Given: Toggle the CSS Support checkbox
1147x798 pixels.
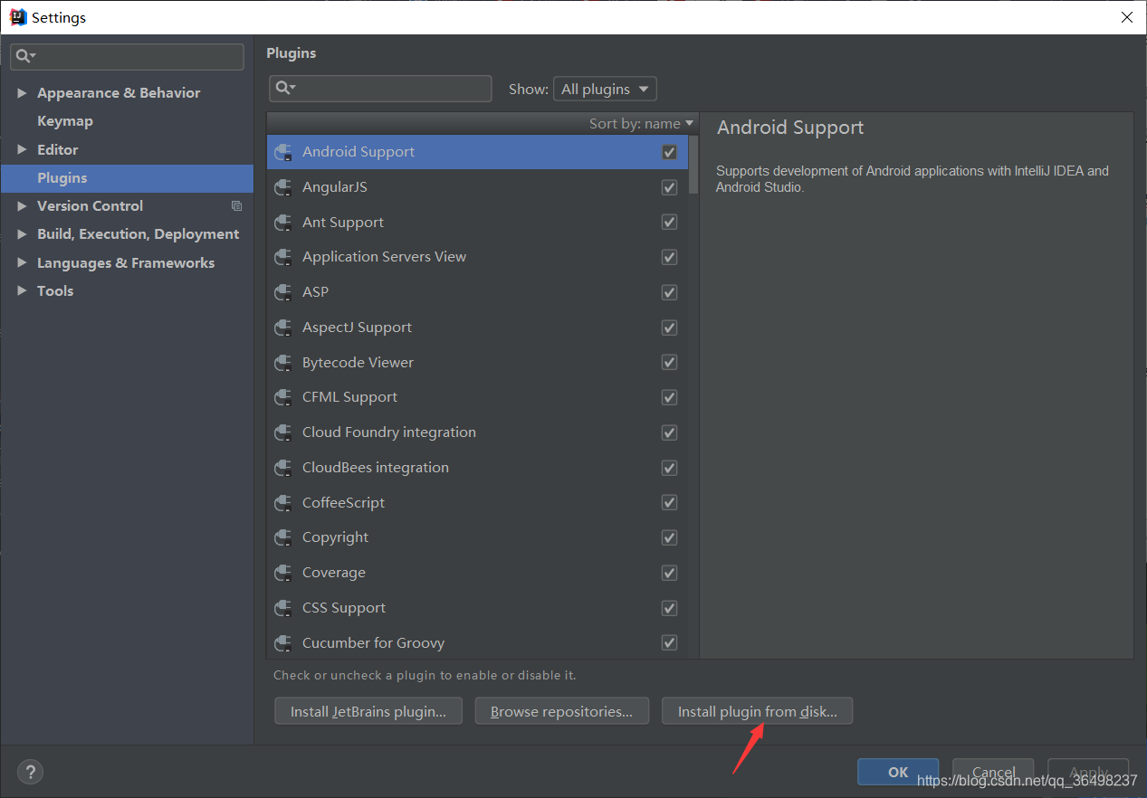Looking at the screenshot, I should (x=669, y=608).
